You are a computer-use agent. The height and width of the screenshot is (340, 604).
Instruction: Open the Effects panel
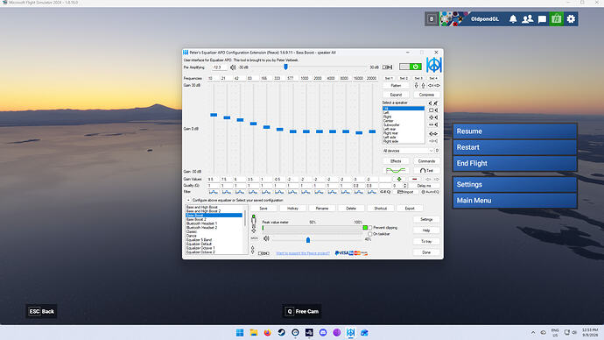pos(396,161)
